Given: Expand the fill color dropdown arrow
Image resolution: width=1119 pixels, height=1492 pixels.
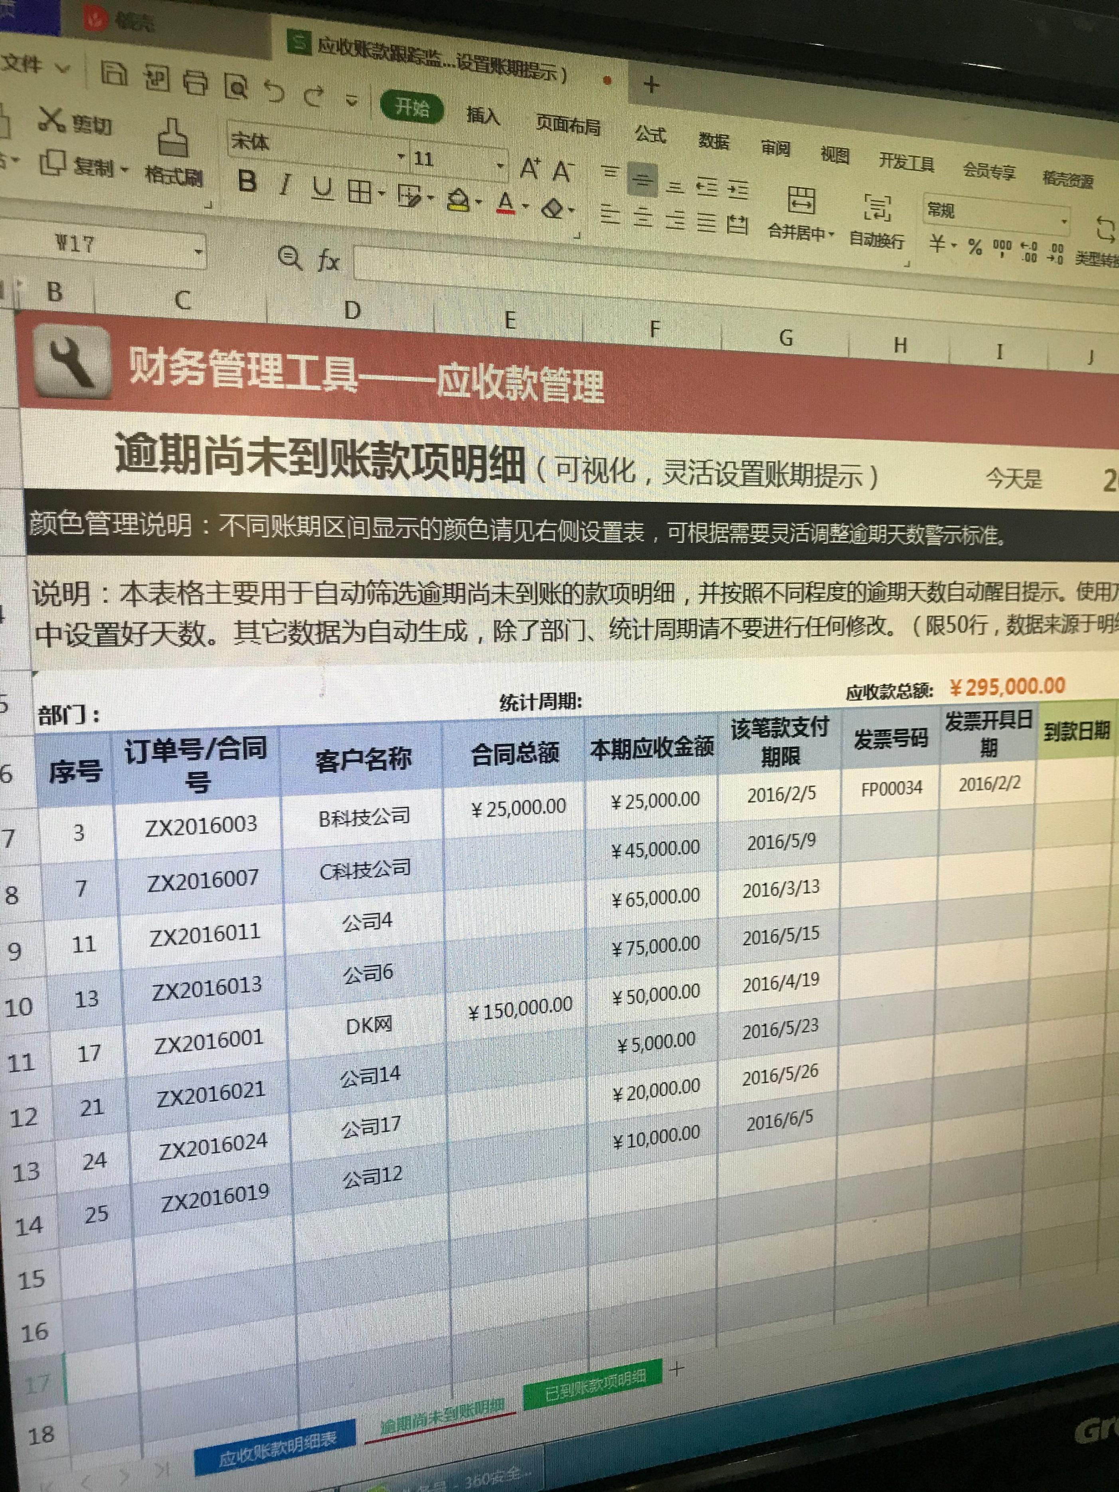Looking at the screenshot, I should [x=478, y=202].
